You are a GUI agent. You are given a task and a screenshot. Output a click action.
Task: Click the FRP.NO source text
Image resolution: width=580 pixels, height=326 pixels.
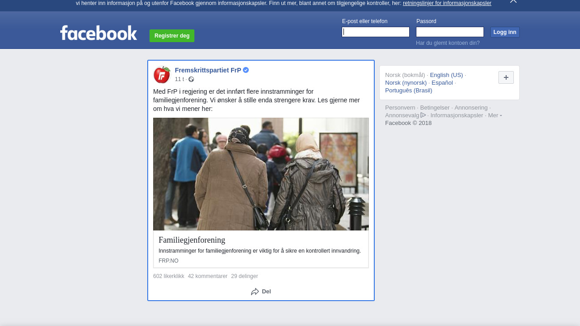169,261
